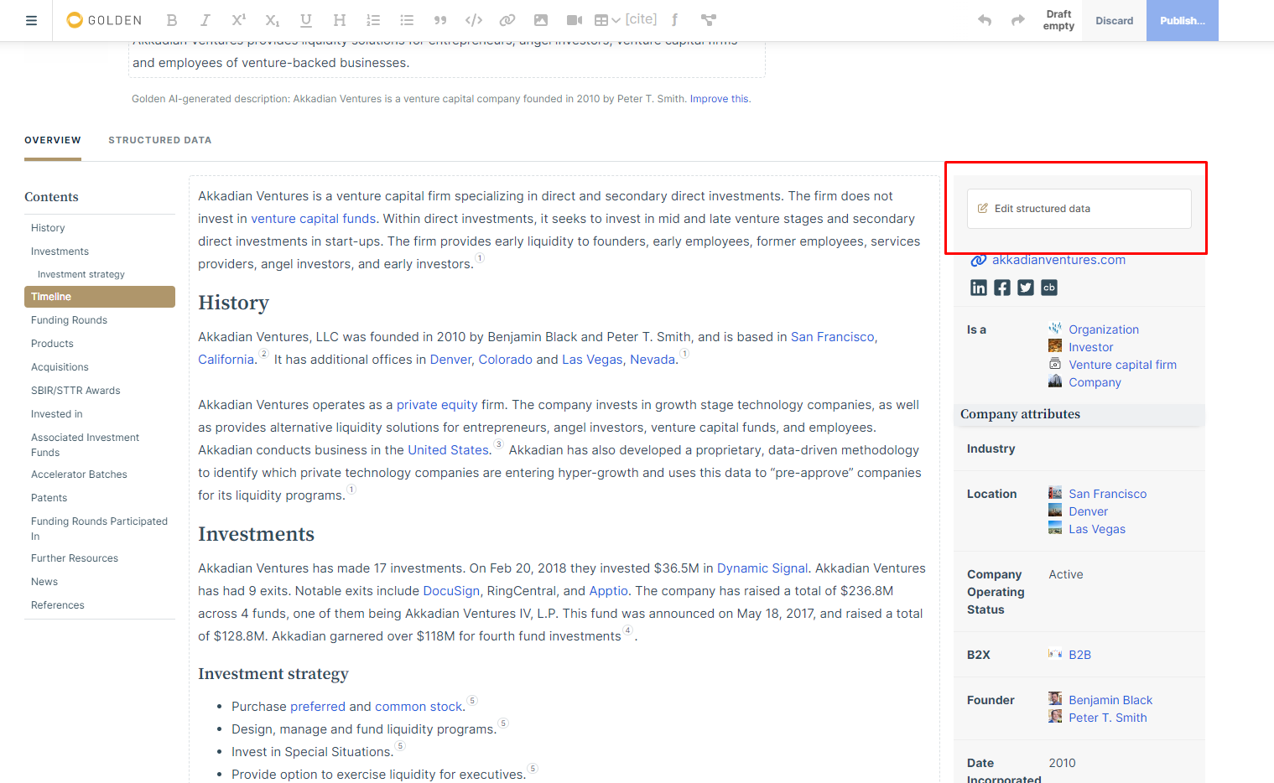Insert a formula with the f icon
The image size is (1274, 783).
pos(674,20)
